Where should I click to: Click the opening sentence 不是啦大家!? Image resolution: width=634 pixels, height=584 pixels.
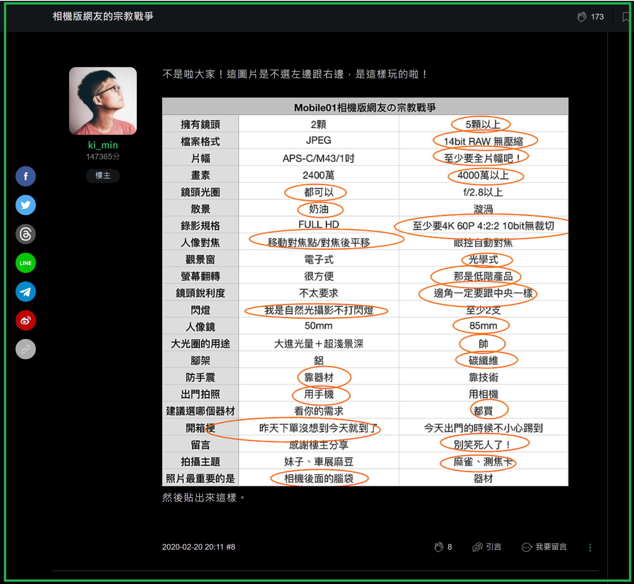[x=193, y=74]
